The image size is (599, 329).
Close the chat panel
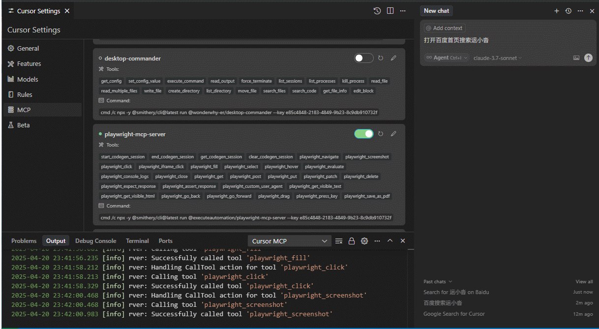pyautogui.click(x=592, y=11)
